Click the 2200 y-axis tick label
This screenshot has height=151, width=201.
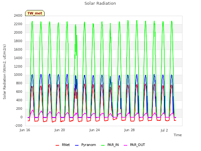pos(18,24)
